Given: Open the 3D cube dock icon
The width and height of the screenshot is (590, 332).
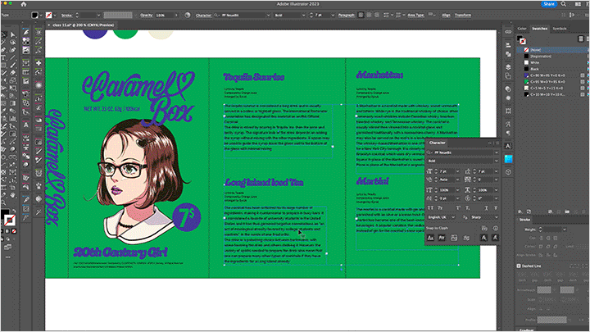Looking at the screenshot, I should coord(508,172).
